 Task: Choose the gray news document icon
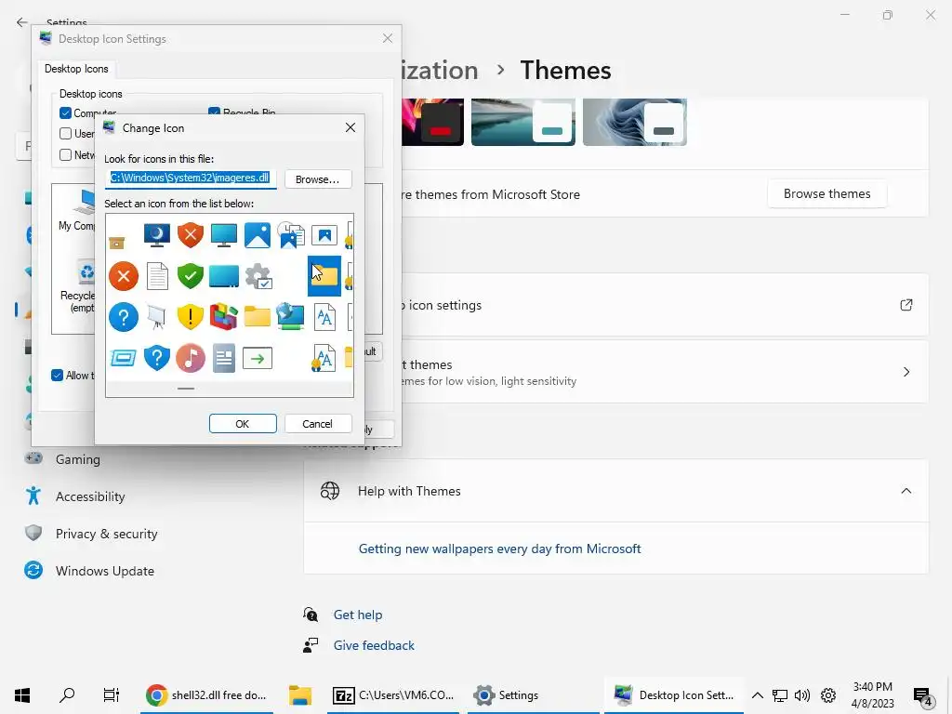pyautogui.click(x=223, y=358)
